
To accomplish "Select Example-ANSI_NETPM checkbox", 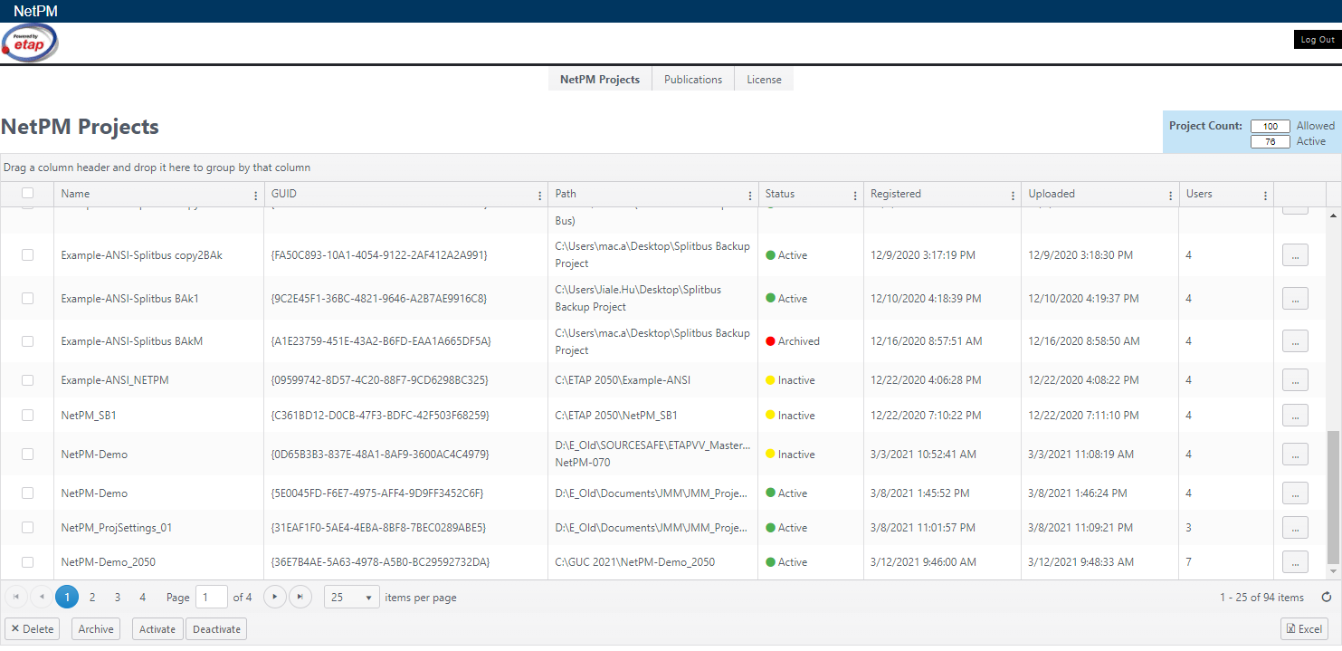I will click(x=28, y=380).
